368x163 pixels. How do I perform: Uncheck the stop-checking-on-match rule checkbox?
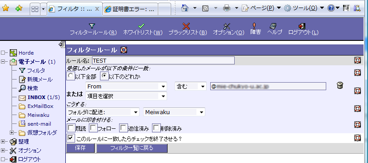tap(70, 138)
